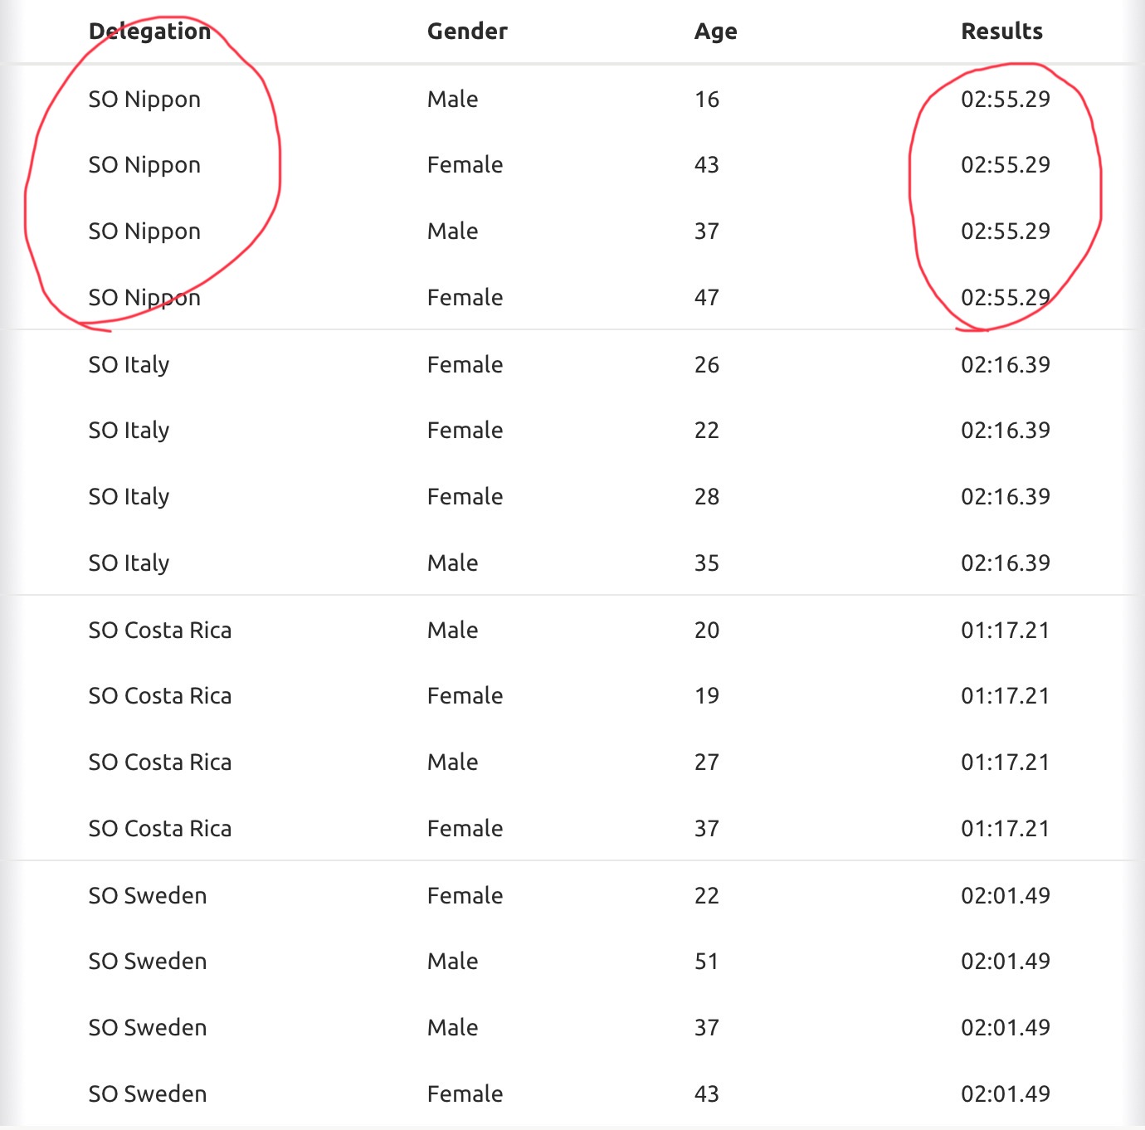Click the SO Sweden row aged 43
1145x1130 pixels.
click(572, 1093)
